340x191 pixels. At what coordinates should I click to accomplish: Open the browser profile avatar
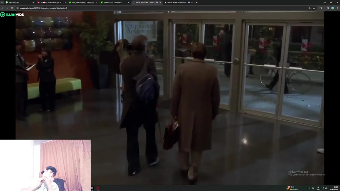tap(333, 8)
